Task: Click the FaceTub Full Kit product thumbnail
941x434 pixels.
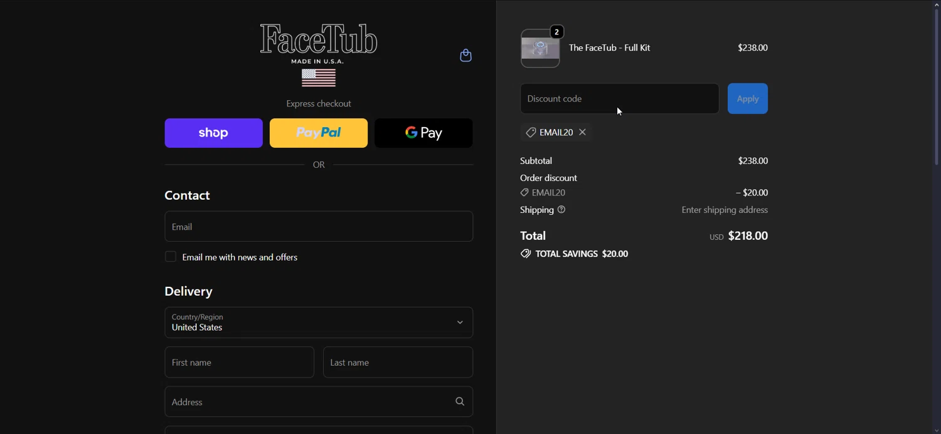Action: point(540,48)
